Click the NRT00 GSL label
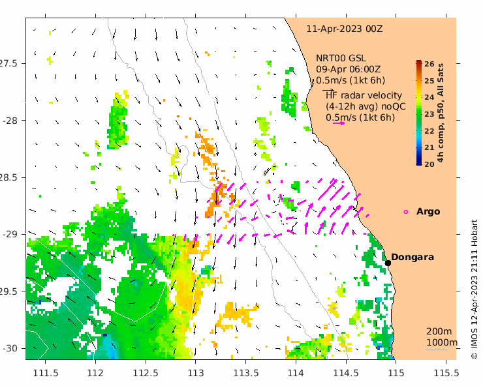 (x=341, y=58)
